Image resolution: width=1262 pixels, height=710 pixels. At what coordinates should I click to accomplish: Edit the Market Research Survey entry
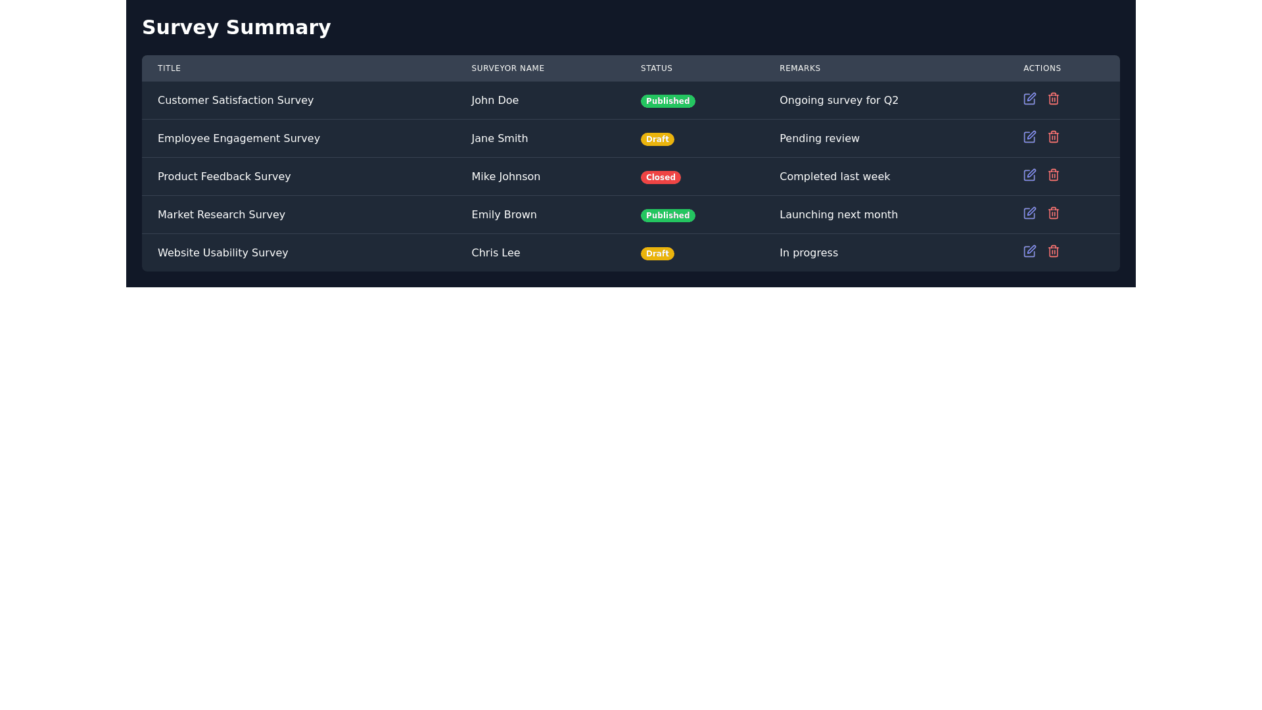(x=1029, y=213)
